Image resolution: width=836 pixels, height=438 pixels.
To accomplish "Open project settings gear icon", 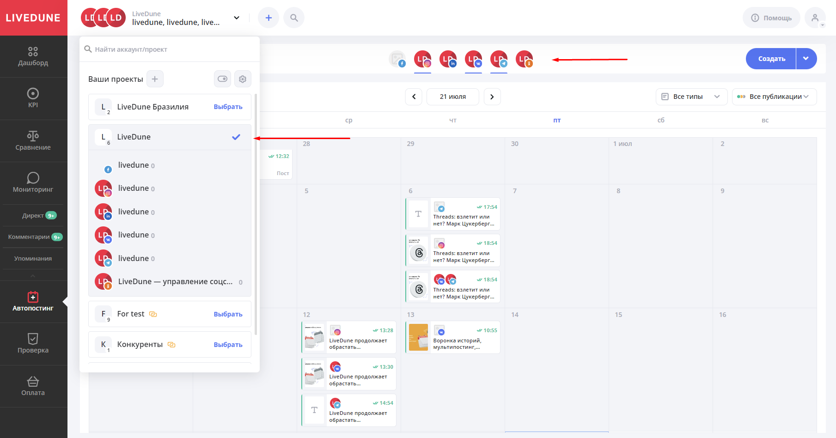I will pyautogui.click(x=243, y=79).
